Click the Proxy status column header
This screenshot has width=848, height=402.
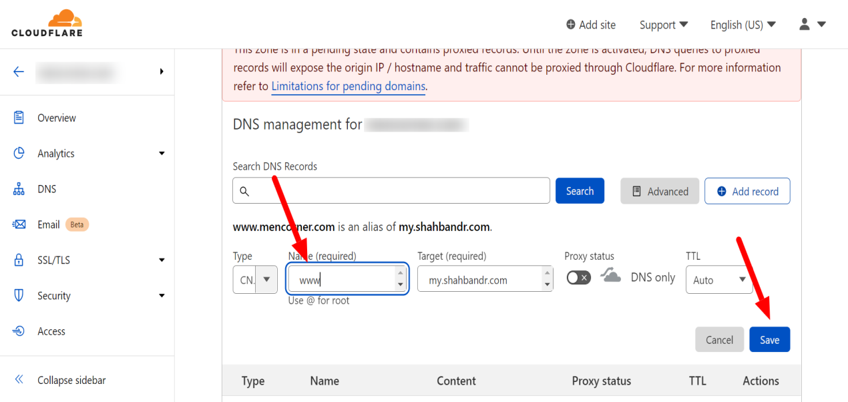point(601,381)
